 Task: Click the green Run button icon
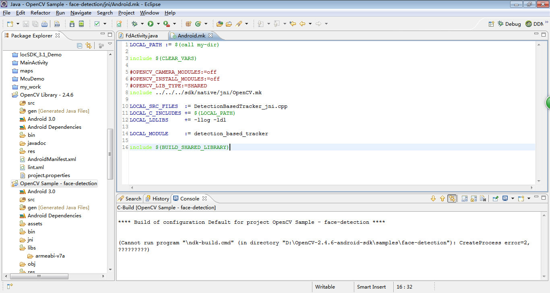point(151,24)
